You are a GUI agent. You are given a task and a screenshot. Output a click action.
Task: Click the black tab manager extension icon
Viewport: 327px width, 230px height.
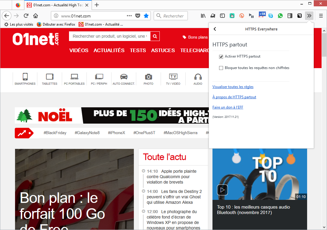(300, 16)
